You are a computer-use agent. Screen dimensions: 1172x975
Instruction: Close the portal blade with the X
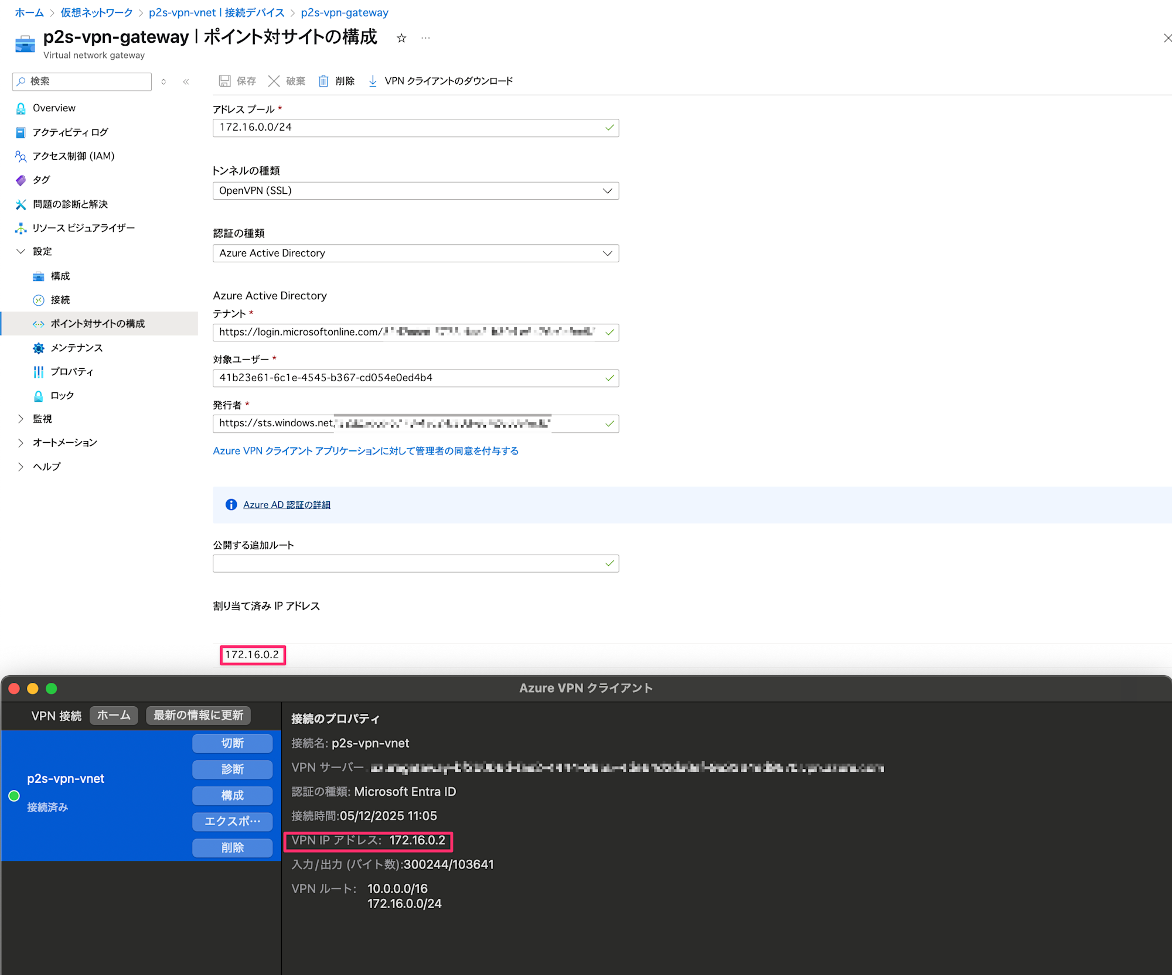click(x=1167, y=38)
